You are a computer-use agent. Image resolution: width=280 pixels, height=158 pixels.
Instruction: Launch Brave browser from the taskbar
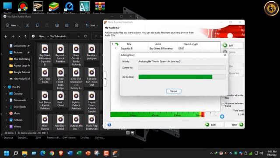click(x=61, y=153)
